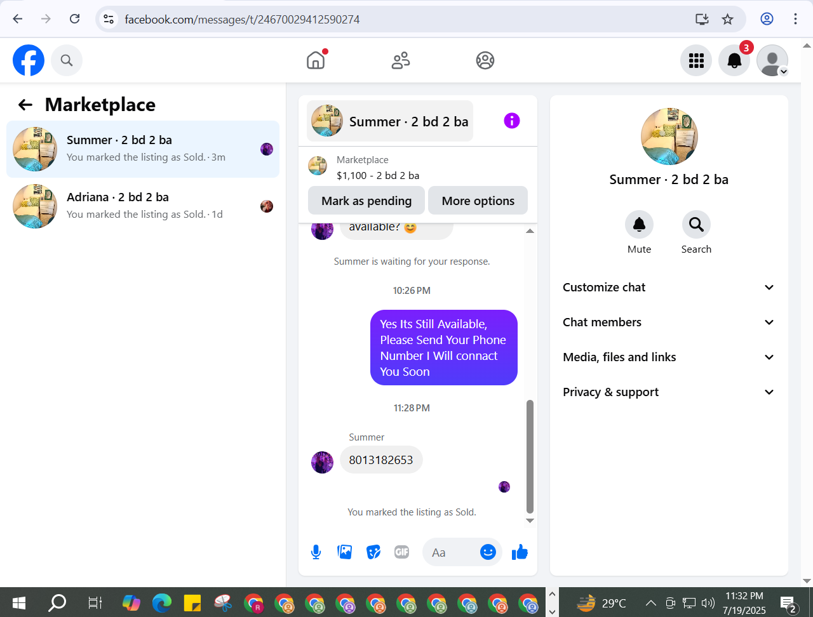Reload the page
The image size is (813, 617).
[75, 19]
